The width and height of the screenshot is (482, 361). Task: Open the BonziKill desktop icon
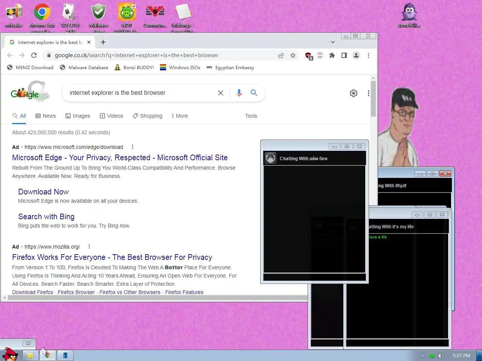[x=409, y=15]
